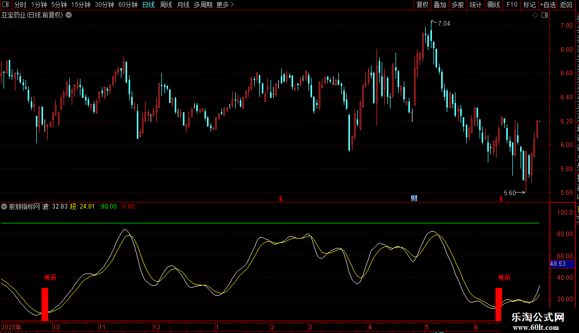Switch to 日线 daily chart

[x=149, y=5]
